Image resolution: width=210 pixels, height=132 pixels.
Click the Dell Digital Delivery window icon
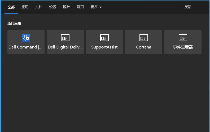tap(65, 38)
